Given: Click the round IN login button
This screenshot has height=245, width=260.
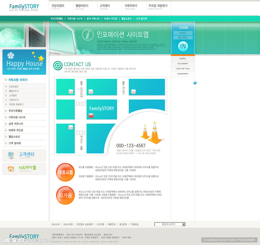Looking at the screenshot, I should (x=183, y=46).
